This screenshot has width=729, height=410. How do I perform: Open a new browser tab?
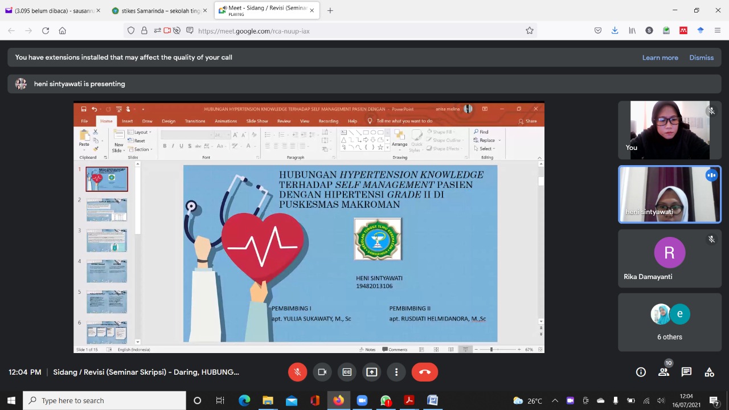[330, 10]
